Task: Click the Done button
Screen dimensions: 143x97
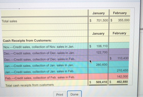Action: (74, 94)
